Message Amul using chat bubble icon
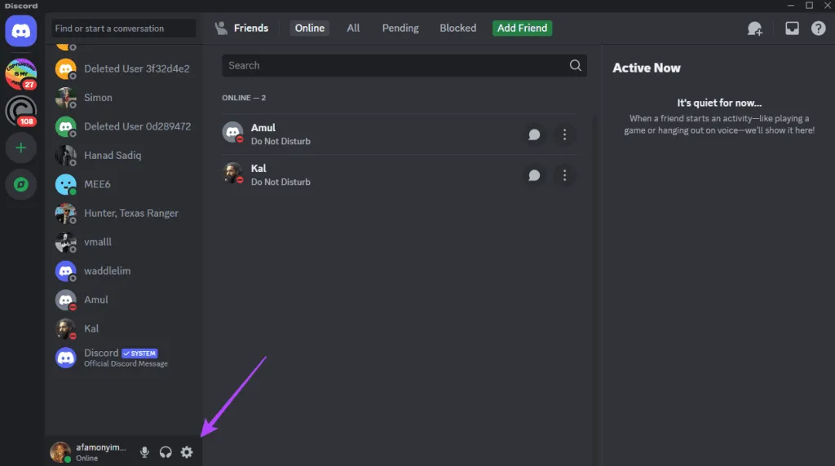835x466 pixels. (x=534, y=134)
